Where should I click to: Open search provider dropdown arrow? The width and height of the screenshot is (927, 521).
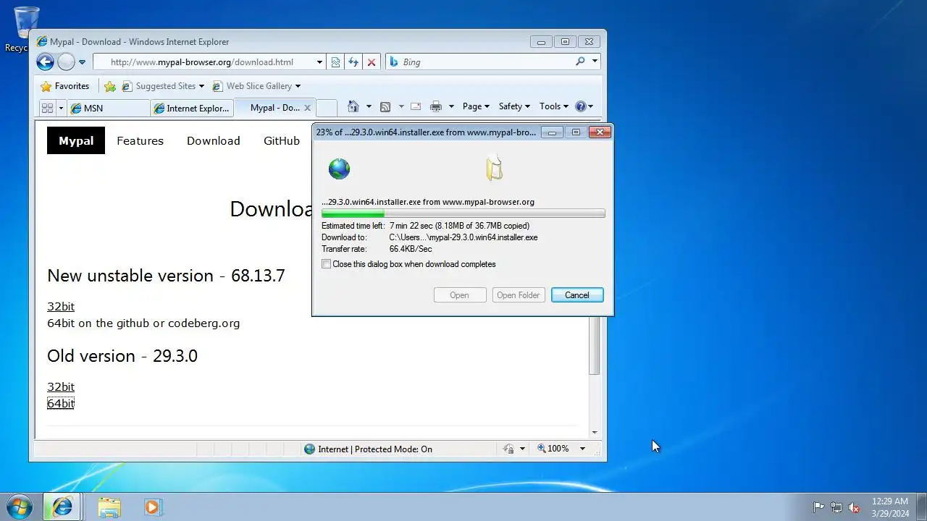(595, 62)
